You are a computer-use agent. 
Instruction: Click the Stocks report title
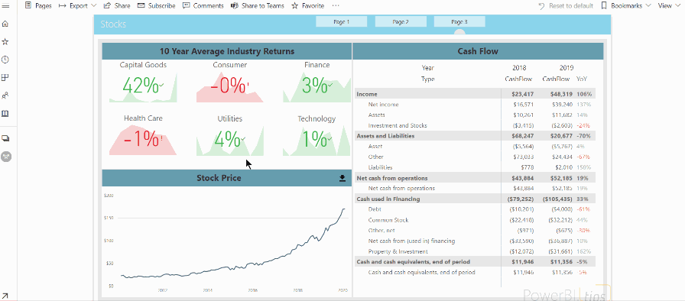[113, 24]
